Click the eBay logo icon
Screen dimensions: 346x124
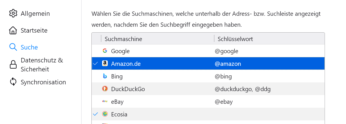pyautogui.click(x=105, y=102)
